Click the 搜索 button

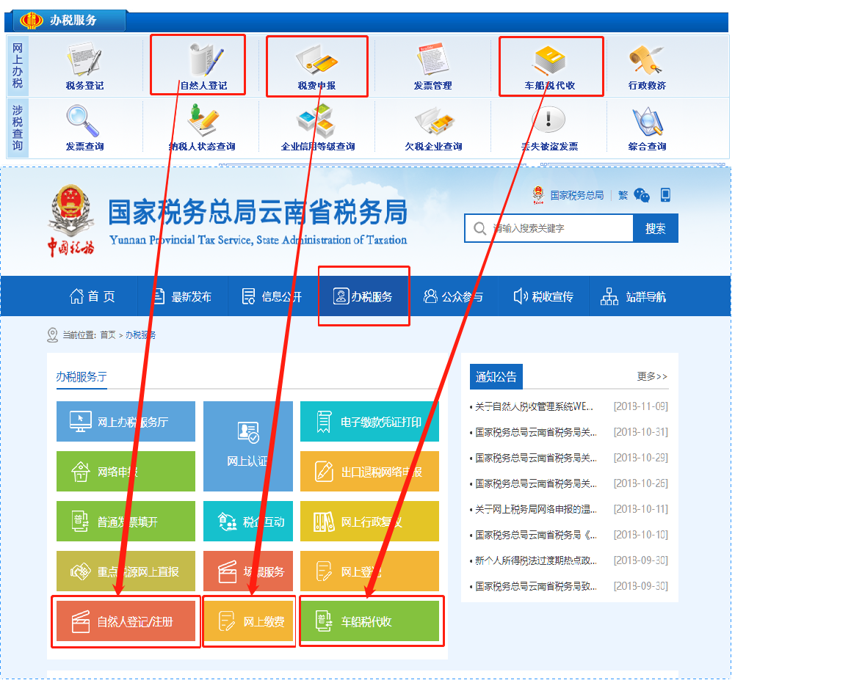tap(655, 228)
